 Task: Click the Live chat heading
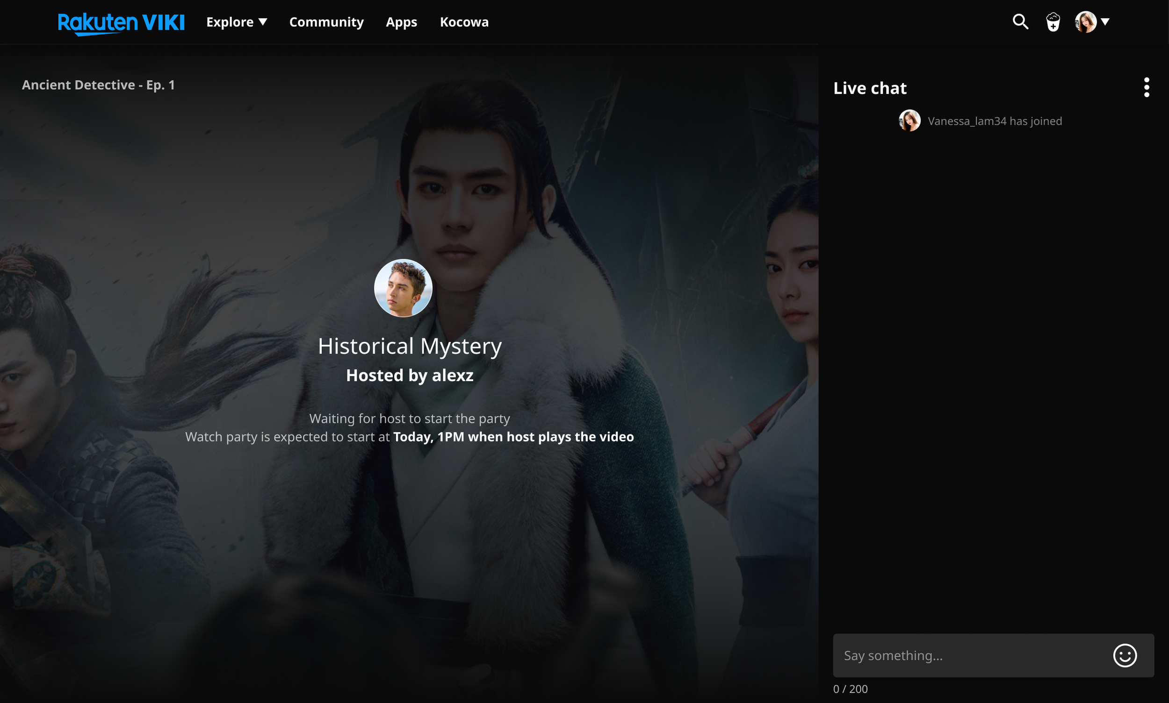click(x=870, y=88)
